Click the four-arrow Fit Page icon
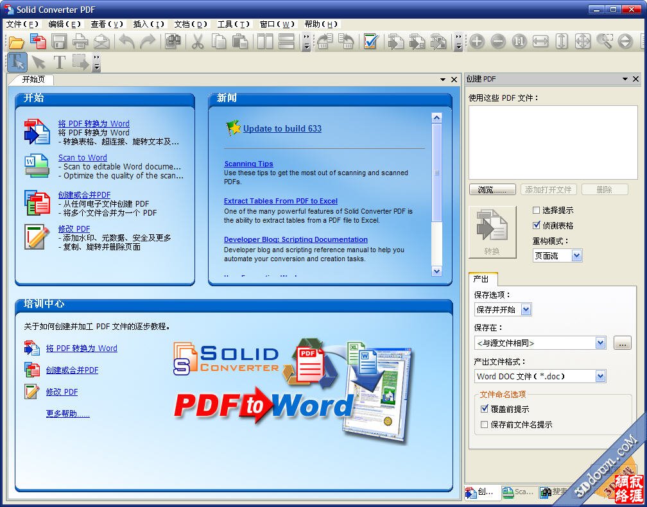This screenshot has width=647, height=507. pyautogui.click(x=583, y=42)
